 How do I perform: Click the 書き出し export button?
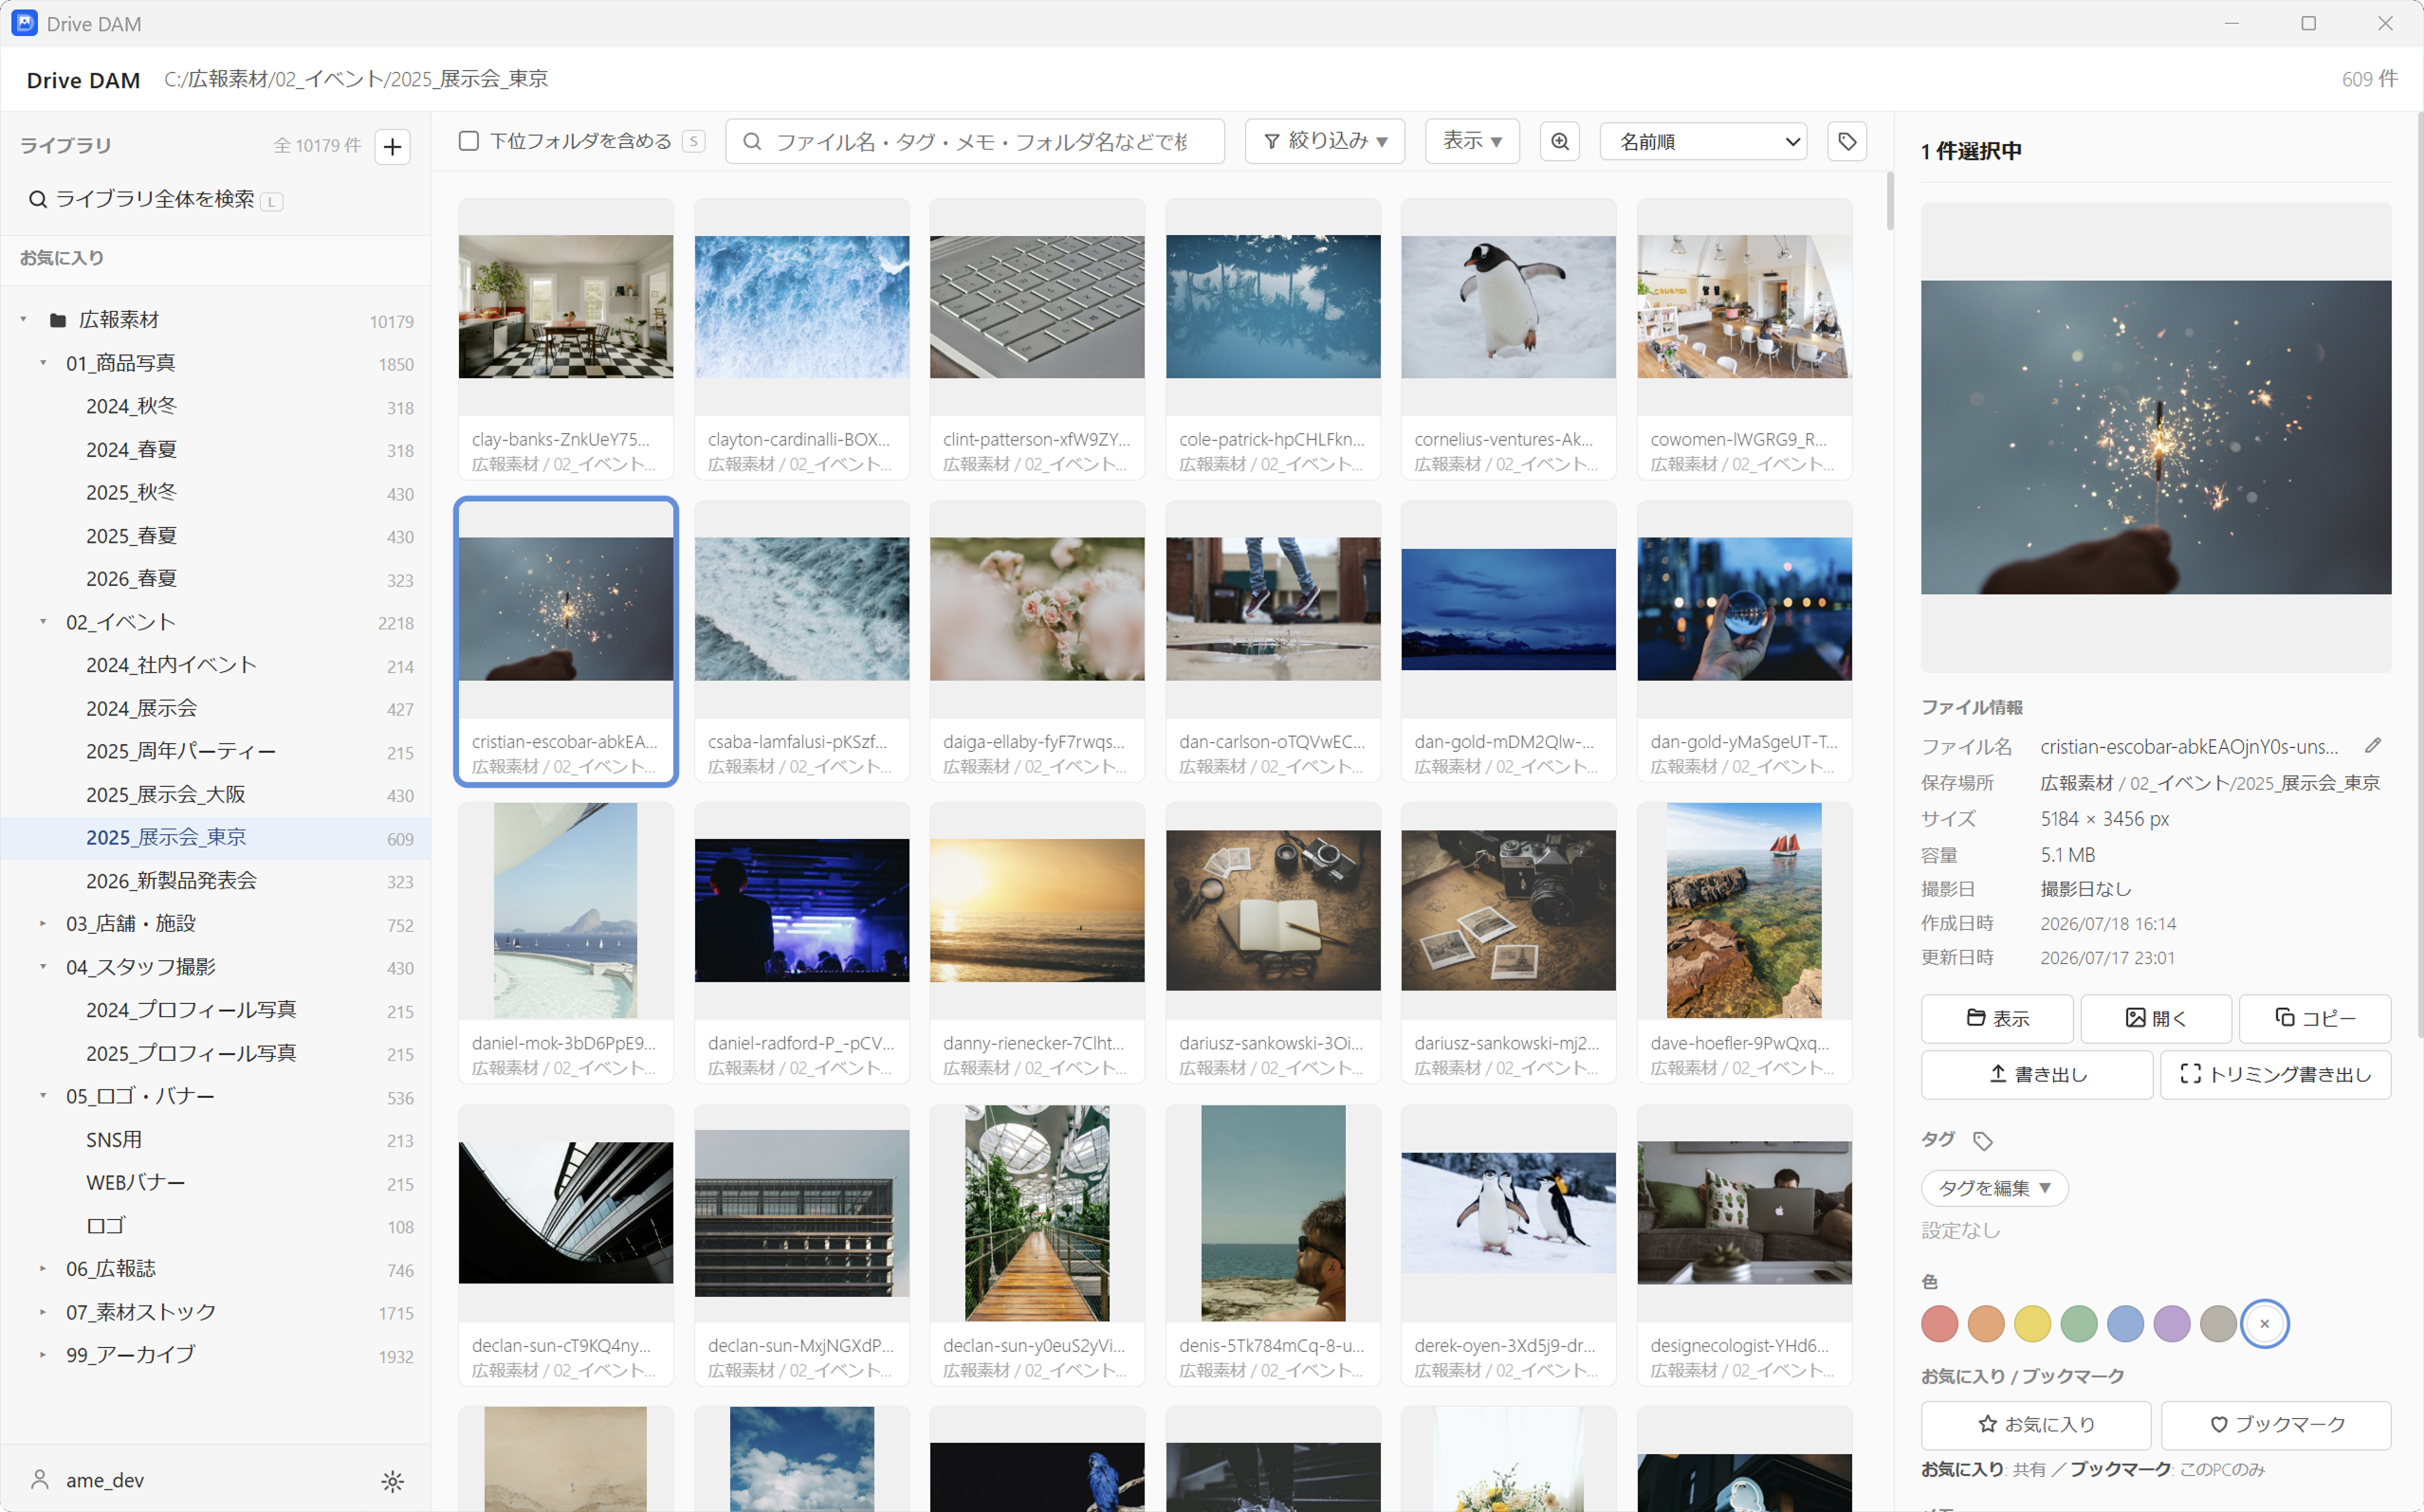2036,1075
